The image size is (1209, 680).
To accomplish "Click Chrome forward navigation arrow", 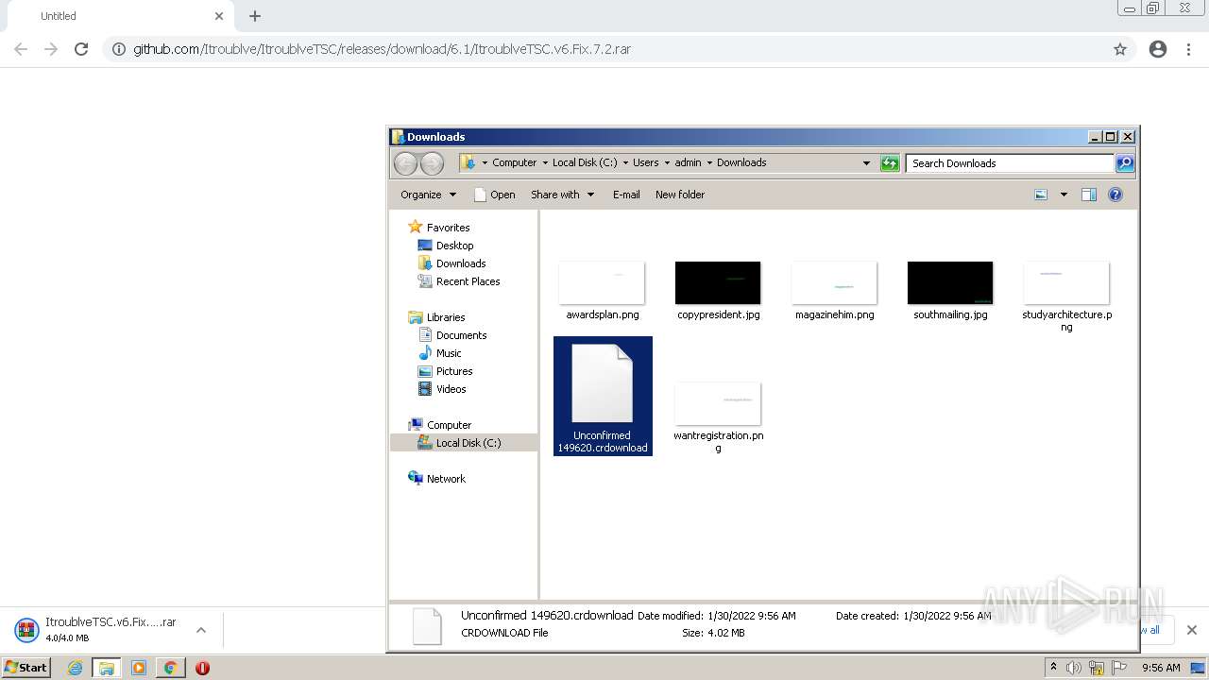I will point(51,49).
